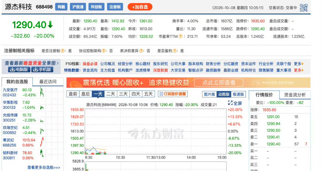Open 寒武纪 in watchlist
The image size is (322, 171).
pos(8,140)
